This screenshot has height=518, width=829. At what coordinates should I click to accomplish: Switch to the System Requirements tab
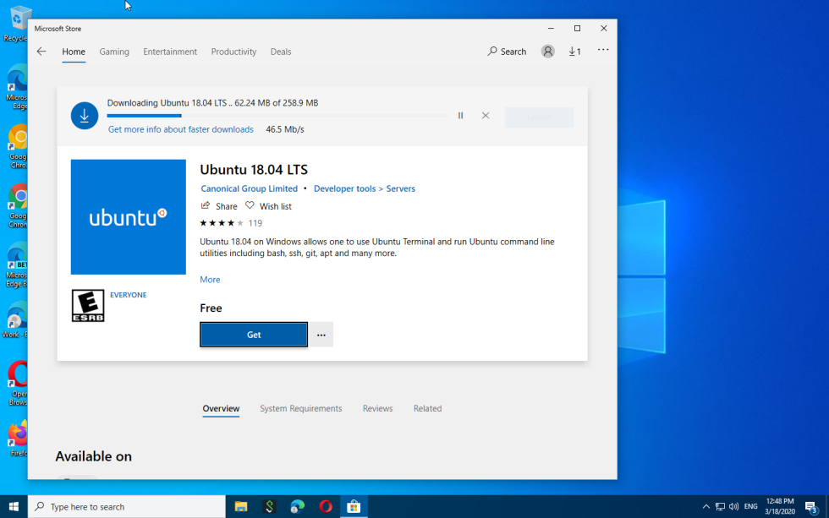pyautogui.click(x=300, y=408)
